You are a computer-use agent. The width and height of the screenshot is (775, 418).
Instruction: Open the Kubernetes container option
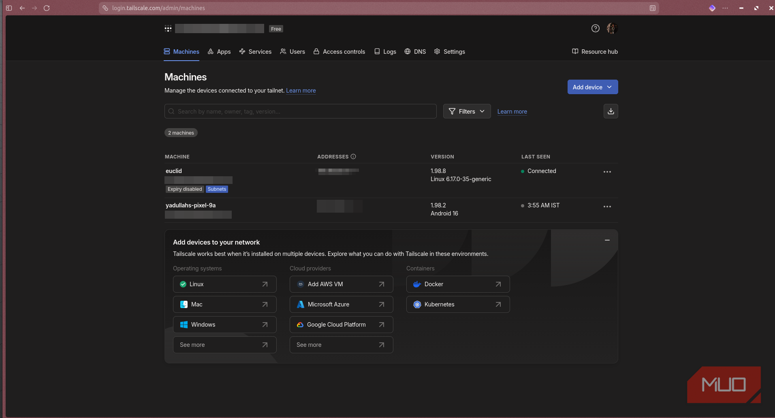(458, 304)
